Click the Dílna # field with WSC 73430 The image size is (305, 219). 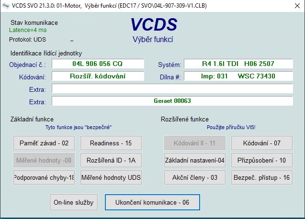click(x=238, y=76)
